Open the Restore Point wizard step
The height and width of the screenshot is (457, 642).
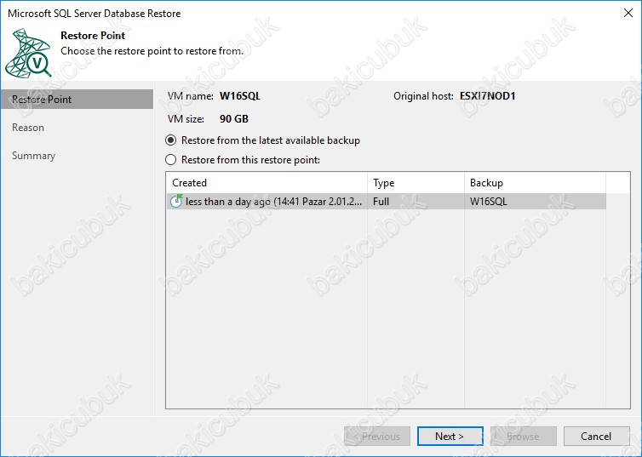77,100
